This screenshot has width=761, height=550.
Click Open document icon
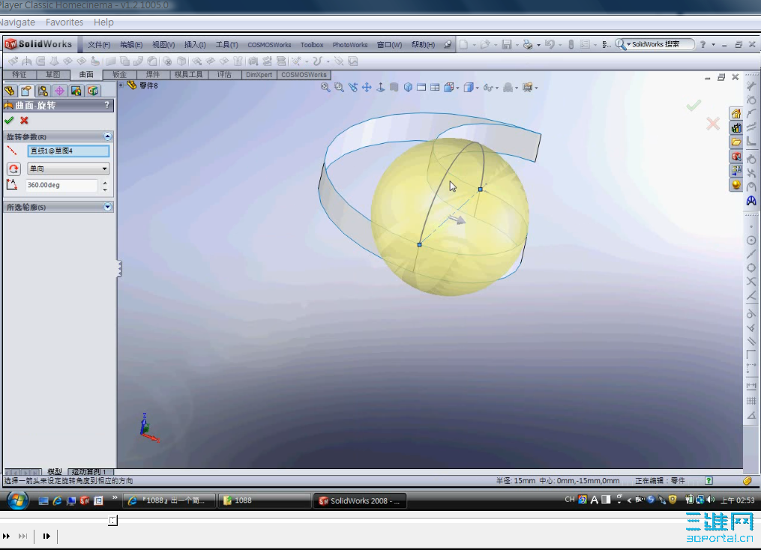[485, 45]
